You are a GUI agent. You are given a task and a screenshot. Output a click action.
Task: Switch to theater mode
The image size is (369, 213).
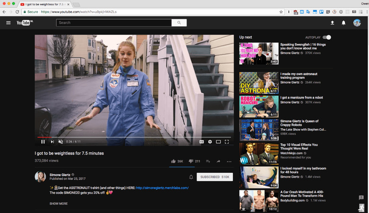(x=219, y=142)
